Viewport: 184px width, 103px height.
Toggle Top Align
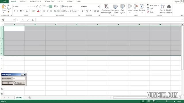point(44,6)
